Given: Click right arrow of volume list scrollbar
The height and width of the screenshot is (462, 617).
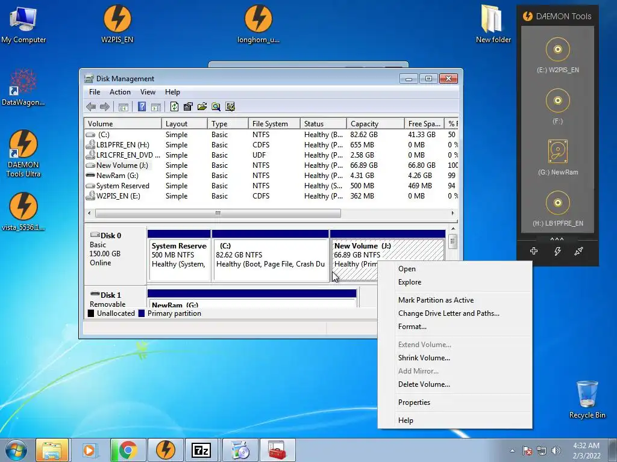Looking at the screenshot, I should click(453, 214).
